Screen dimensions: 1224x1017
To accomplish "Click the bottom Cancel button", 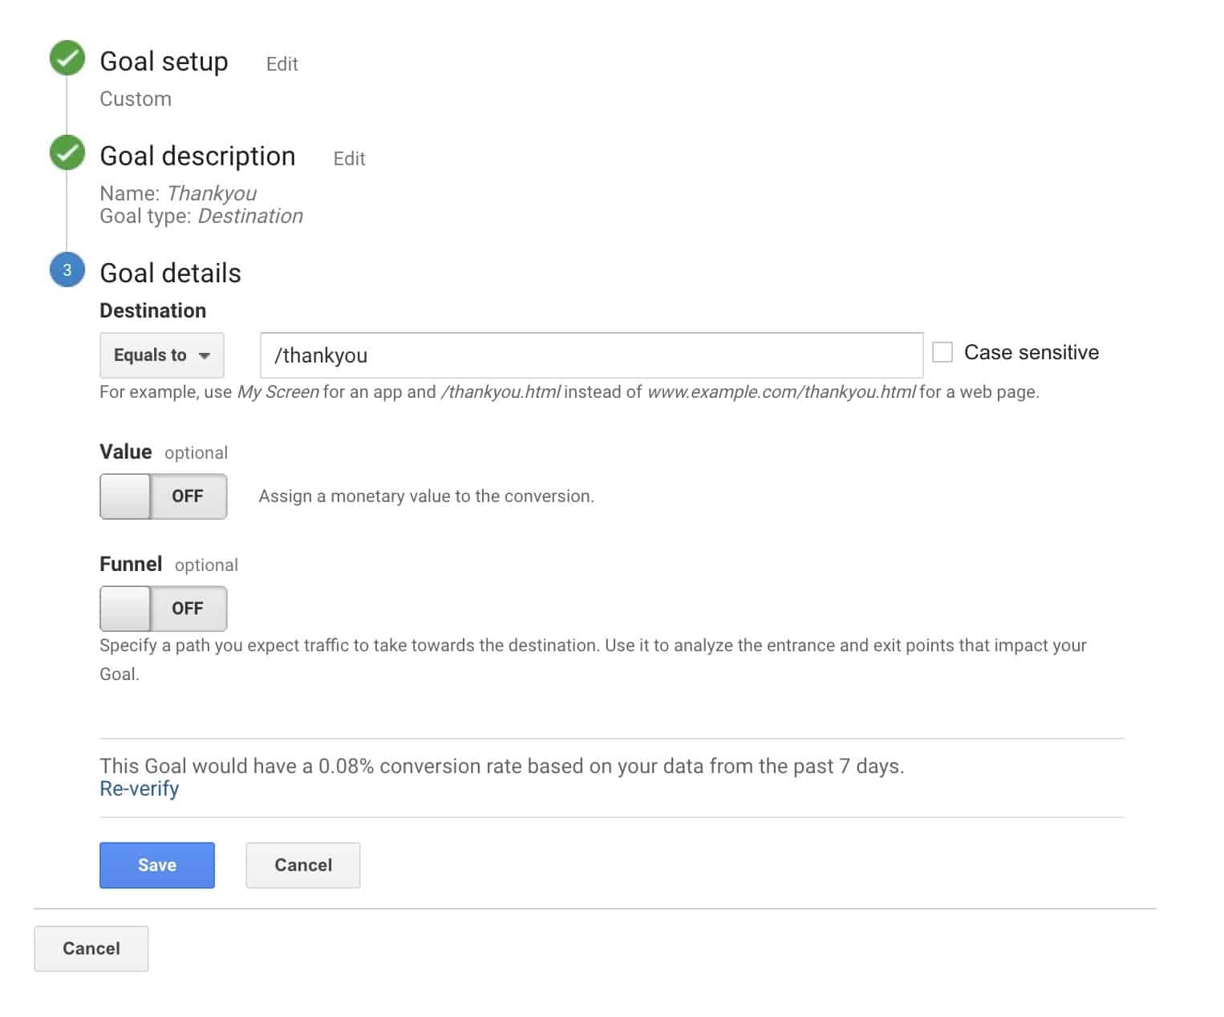I will [91, 948].
